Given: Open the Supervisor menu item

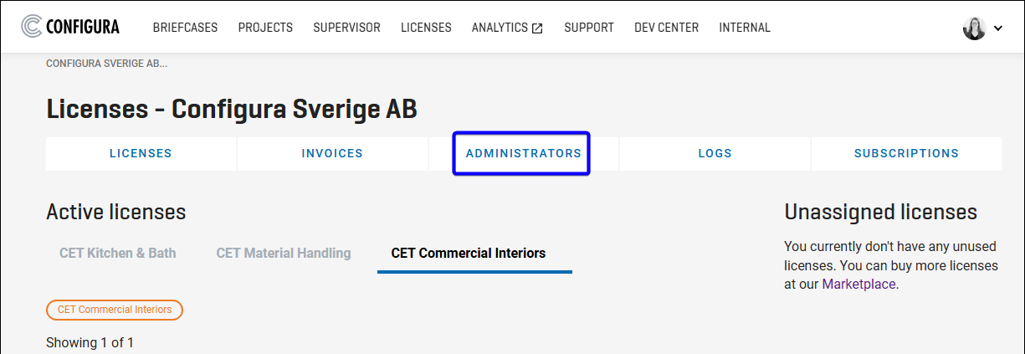Looking at the screenshot, I should click(346, 28).
